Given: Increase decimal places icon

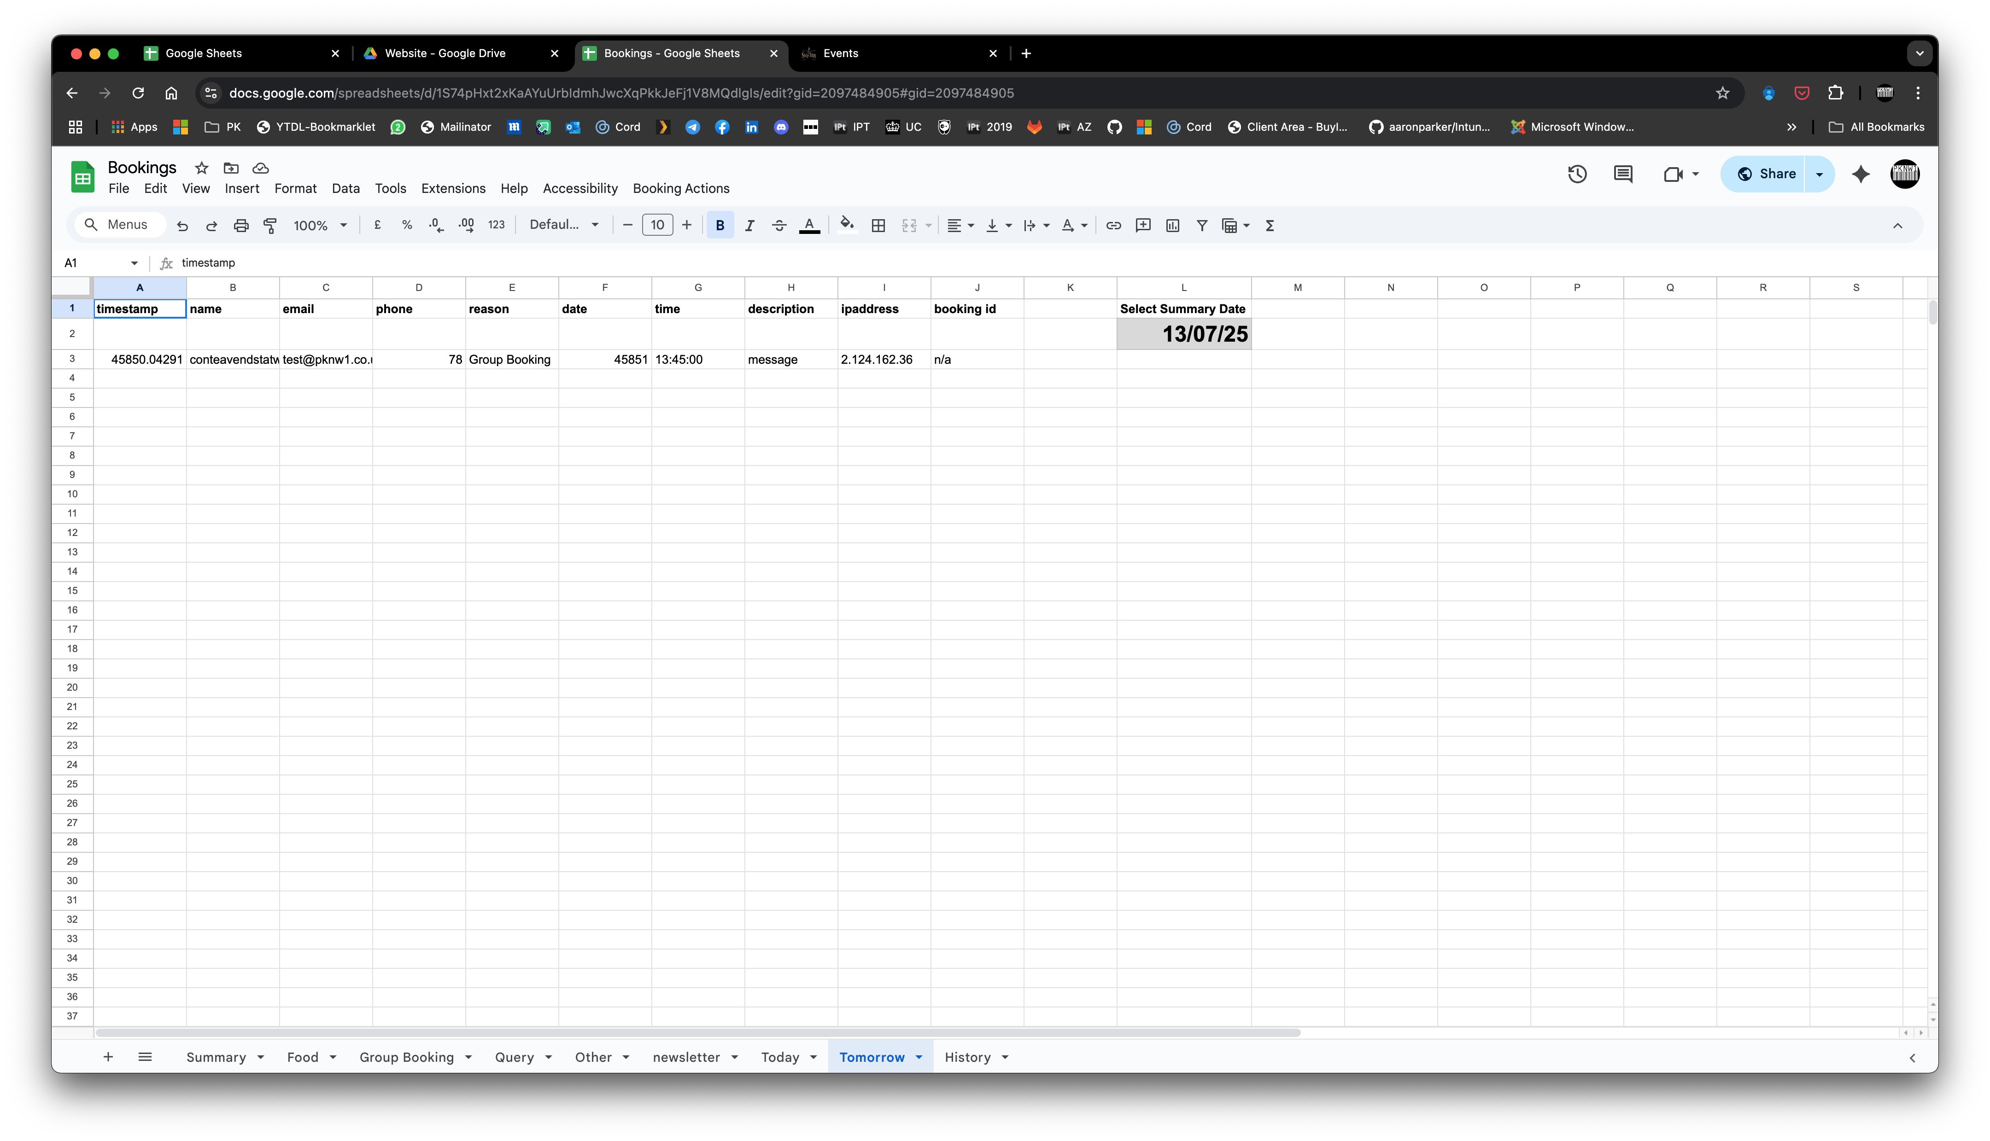Looking at the screenshot, I should pos(466,226).
